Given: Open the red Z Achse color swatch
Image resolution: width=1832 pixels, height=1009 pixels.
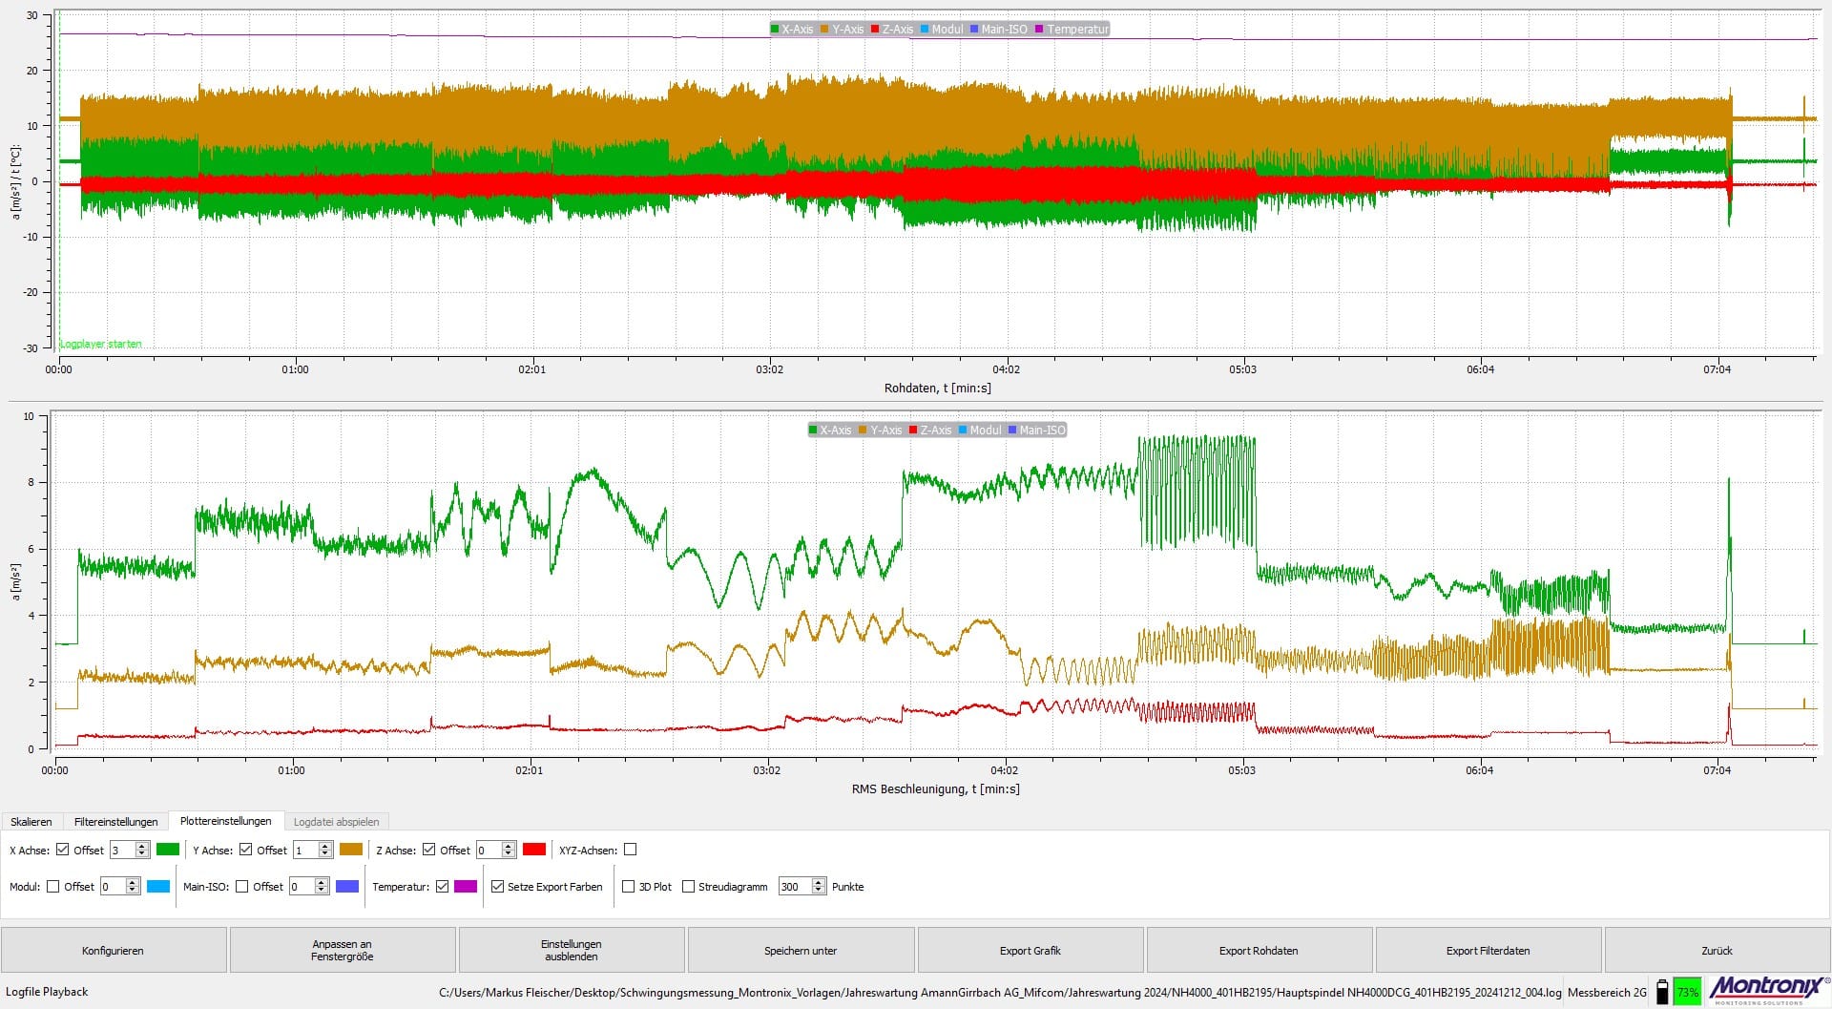Looking at the screenshot, I should (x=534, y=850).
